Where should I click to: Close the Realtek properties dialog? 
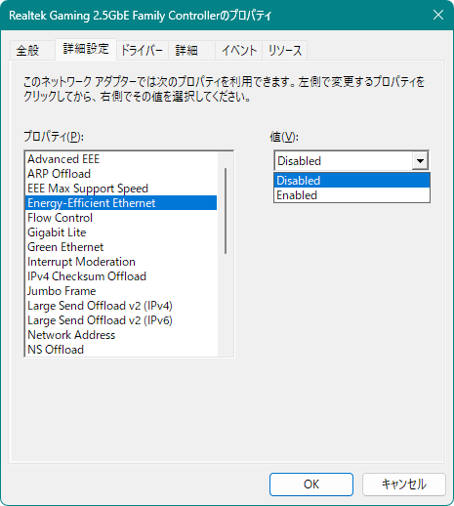(x=438, y=15)
